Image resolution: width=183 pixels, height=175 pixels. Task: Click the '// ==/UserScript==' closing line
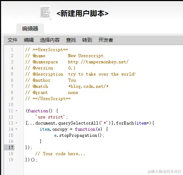48,99
